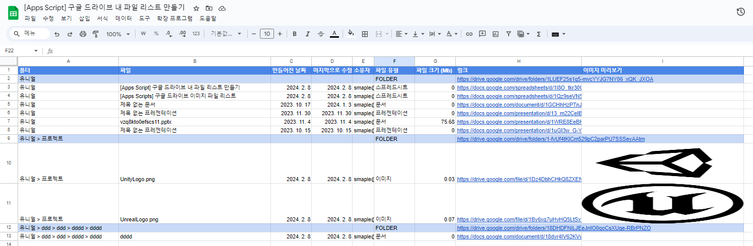The image size is (753, 246).
Task: Open the 데이터 menu
Action: click(123, 18)
